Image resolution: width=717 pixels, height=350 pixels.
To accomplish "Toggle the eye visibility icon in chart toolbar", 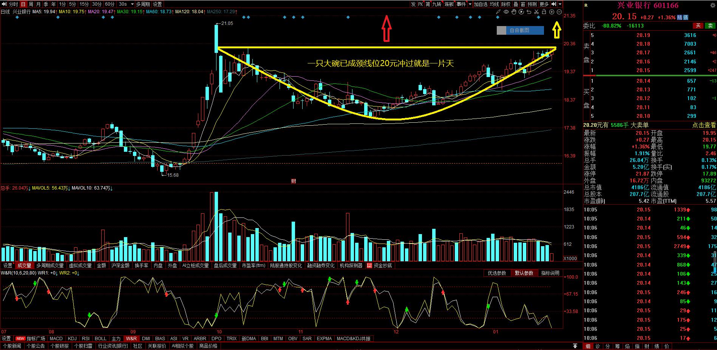I will (506, 12).
